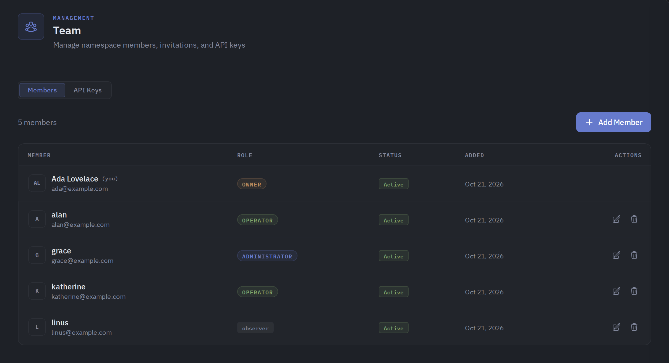The image size is (669, 363).
Task: Click the Ada Lovelace name
Action: coord(75,179)
